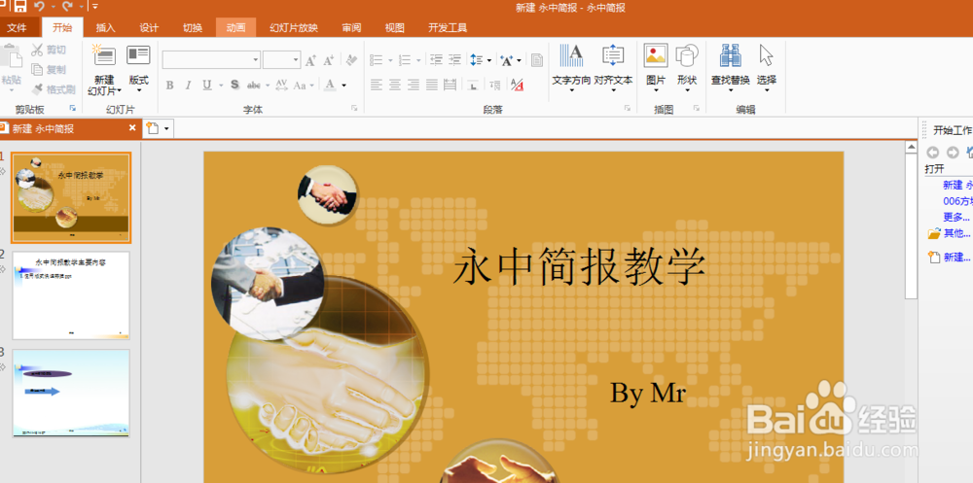Click the increase indent icon
The width and height of the screenshot is (973, 483).
pos(455,60)
